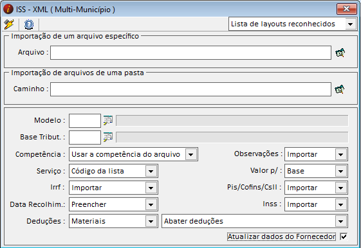This screenshot has height=248, width=361.
Task: Close the ISS - XML window
Action: click(346, 9)
